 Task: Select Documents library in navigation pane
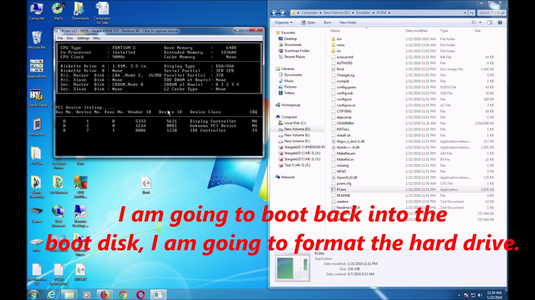click(293, 75)
